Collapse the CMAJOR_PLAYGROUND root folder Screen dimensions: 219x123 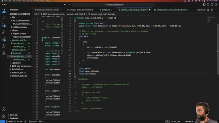coord(20,14)
